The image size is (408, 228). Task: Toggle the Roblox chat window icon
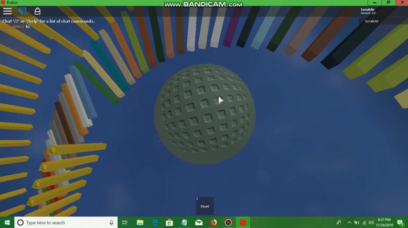click(22, 11)
